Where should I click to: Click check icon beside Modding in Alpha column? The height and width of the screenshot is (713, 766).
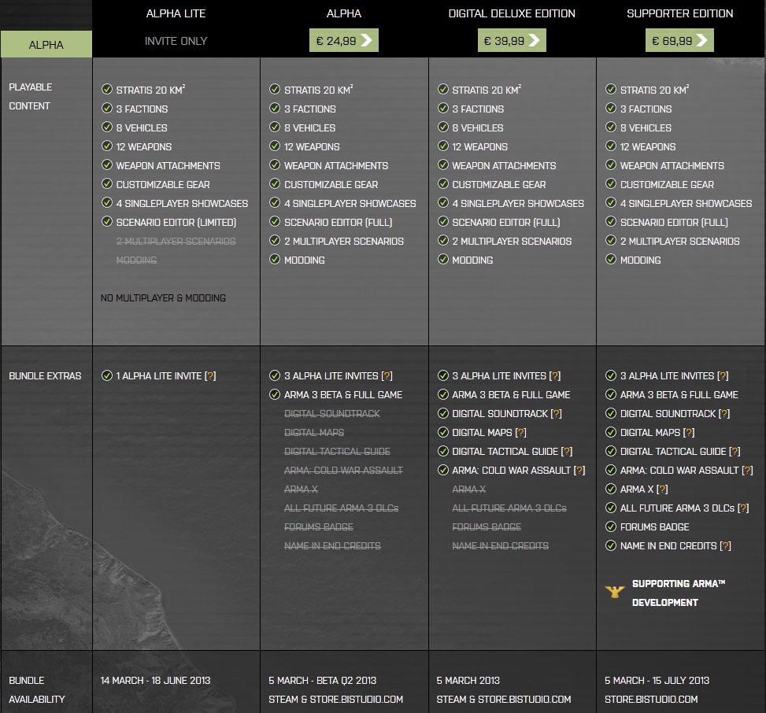tap(275, 260)
